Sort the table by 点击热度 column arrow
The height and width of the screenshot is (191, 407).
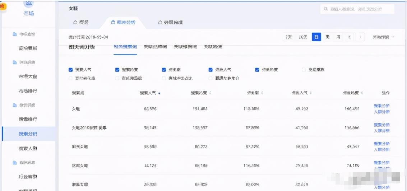(362, 93)
